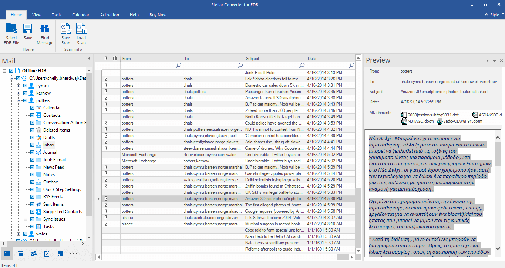
Task: Uncheck the Sent Items checkbox
Action: pyautogui.click(x=32, y=204)
